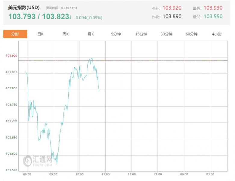Switch to the 日K tab
This screenshot has width=235, height=181.
point(40,34)
